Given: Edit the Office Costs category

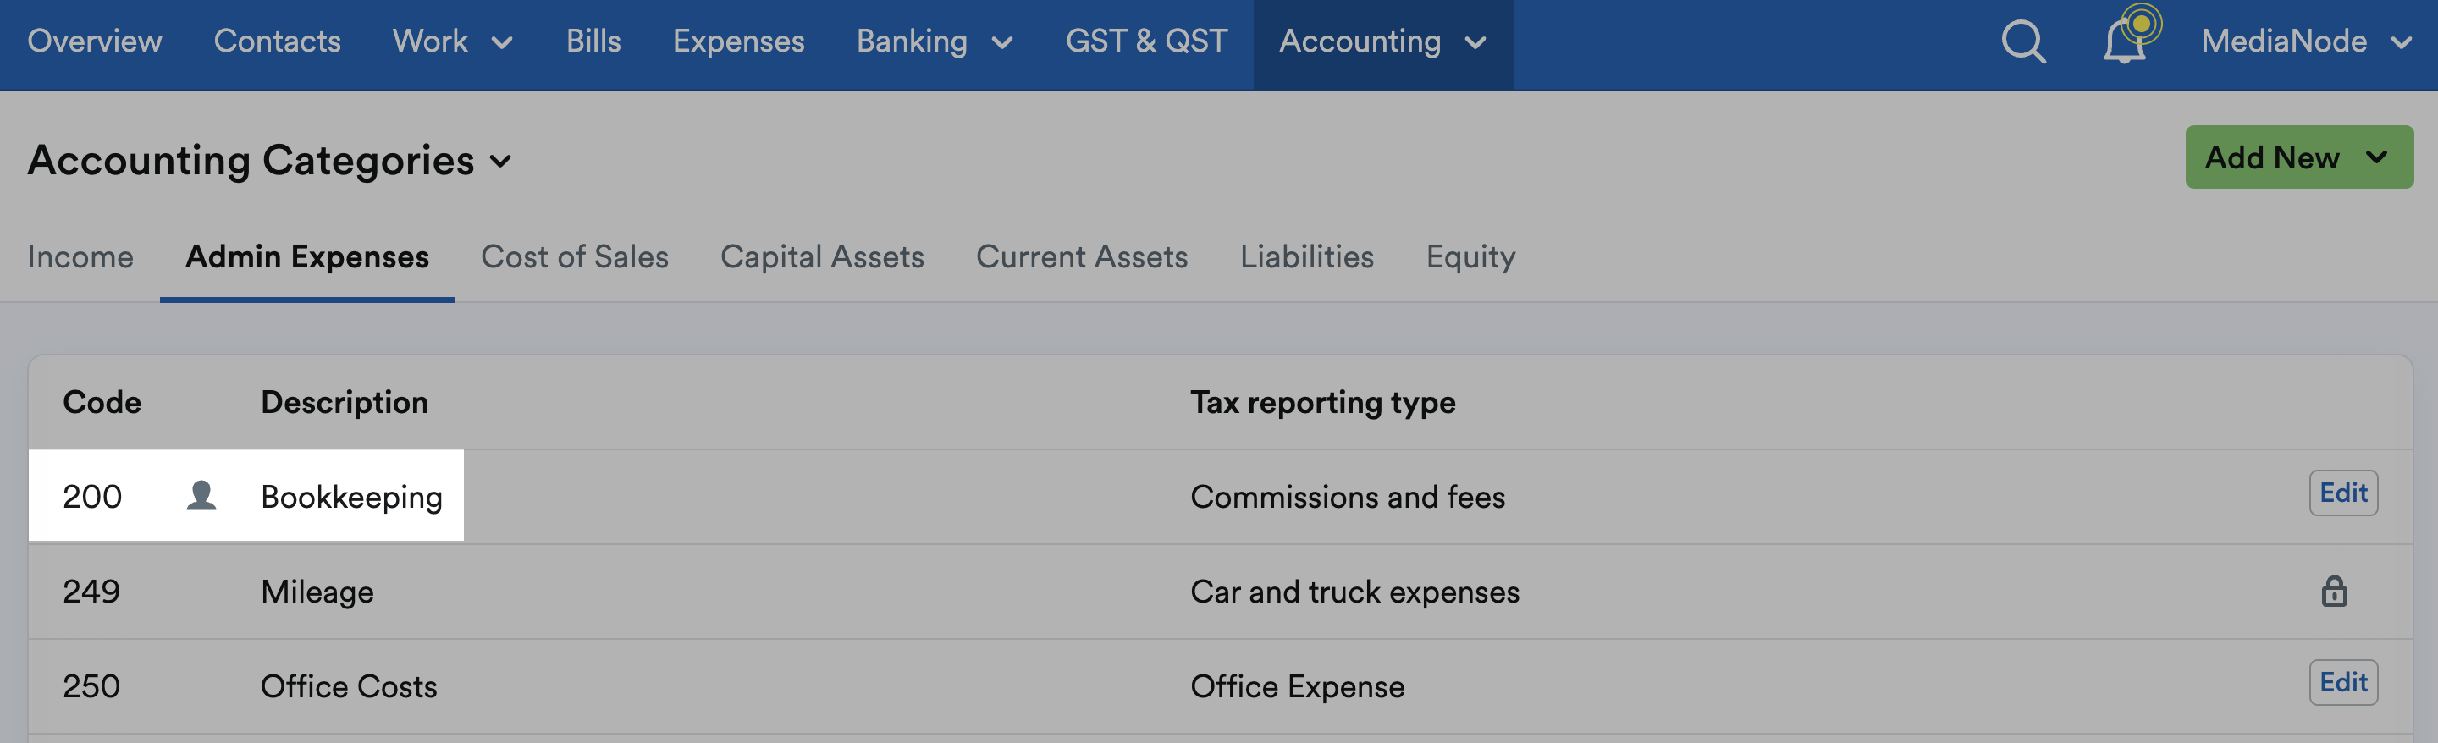Looking at the screenshot, I should coord(2342,681).
